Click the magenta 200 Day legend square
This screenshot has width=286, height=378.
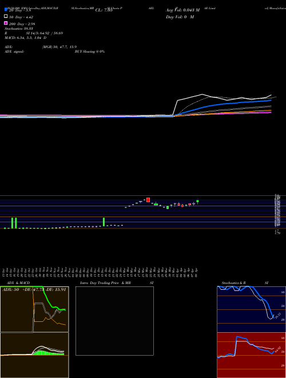coord(6,23)
